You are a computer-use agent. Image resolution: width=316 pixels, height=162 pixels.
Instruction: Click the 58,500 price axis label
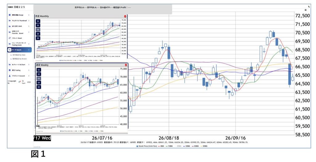click(302, 135)
